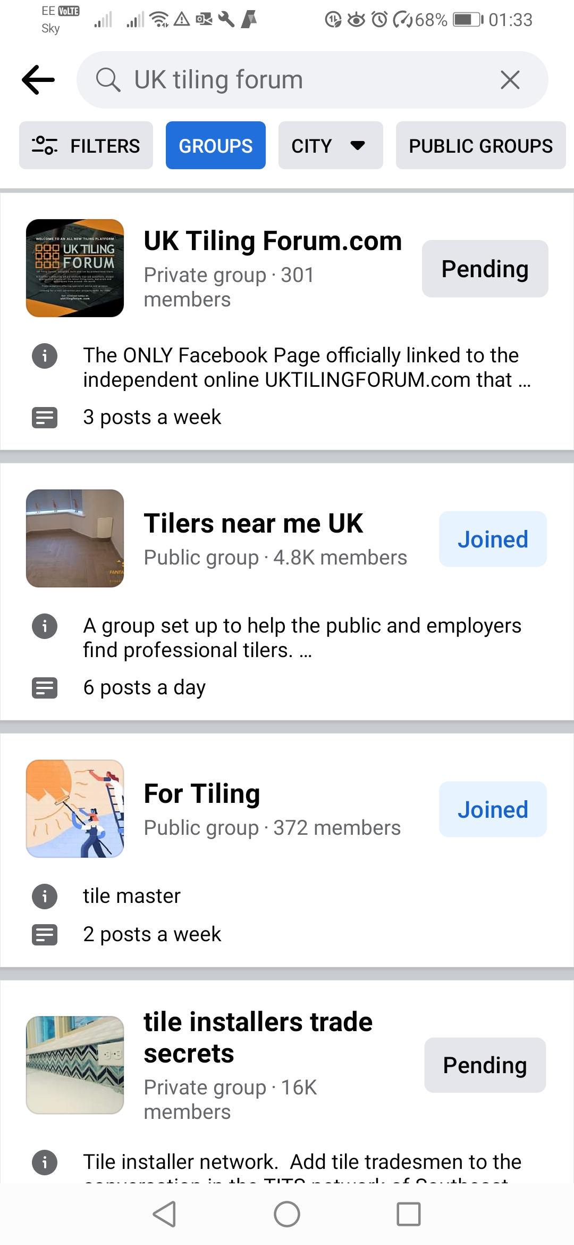Tap posts icon next to 6 posts a day
The width and height of the screenshot is (574, 1245).
(x=45, y=687)
